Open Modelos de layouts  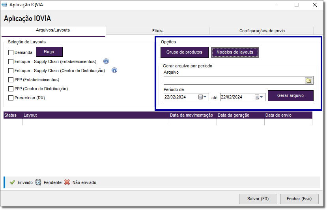click(x=235, y=52)
